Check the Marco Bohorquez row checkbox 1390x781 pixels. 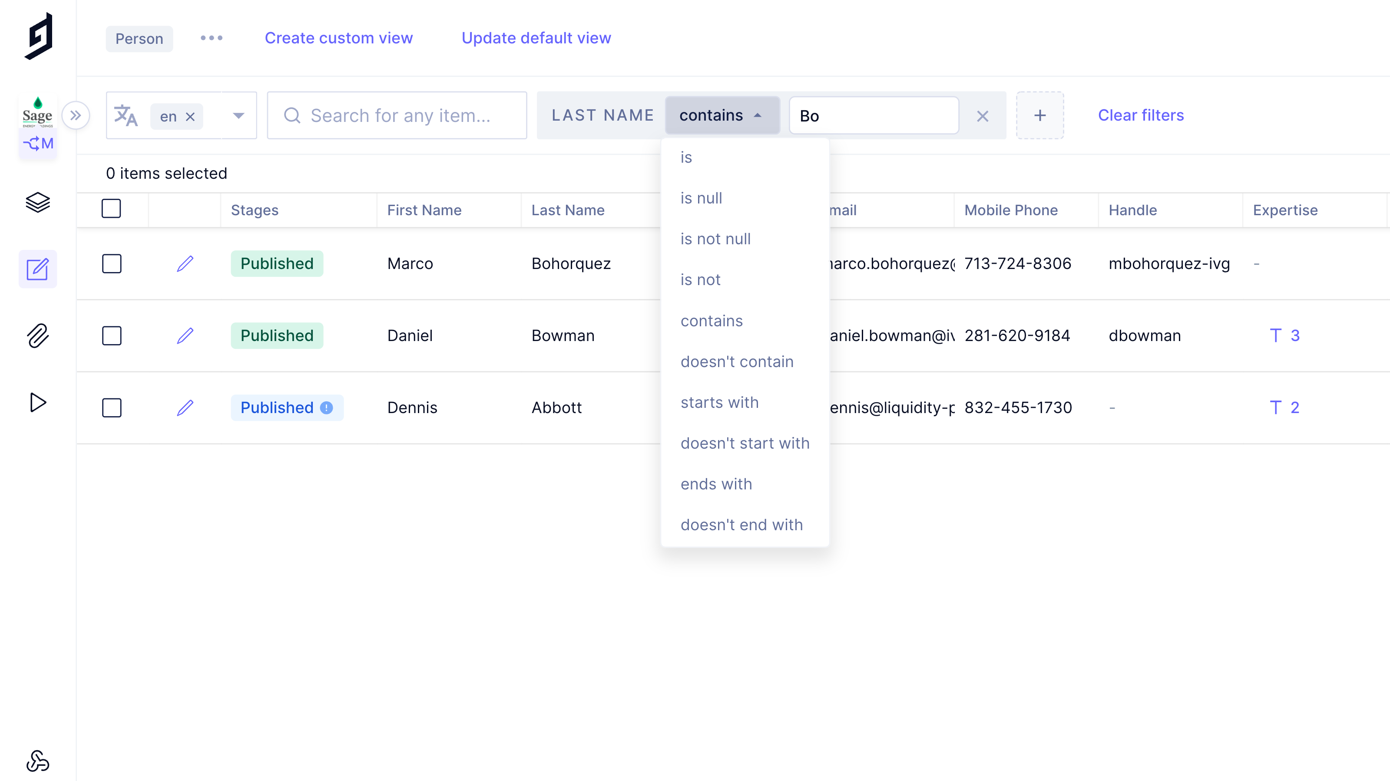point(112,263)
